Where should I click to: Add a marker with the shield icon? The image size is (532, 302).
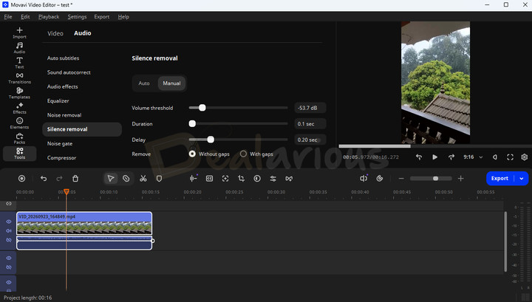159,178
